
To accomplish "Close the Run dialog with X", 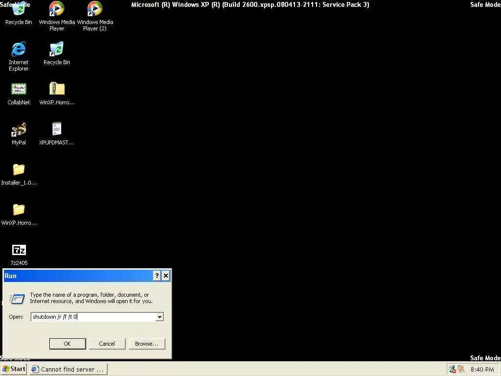I will (165, 276).
